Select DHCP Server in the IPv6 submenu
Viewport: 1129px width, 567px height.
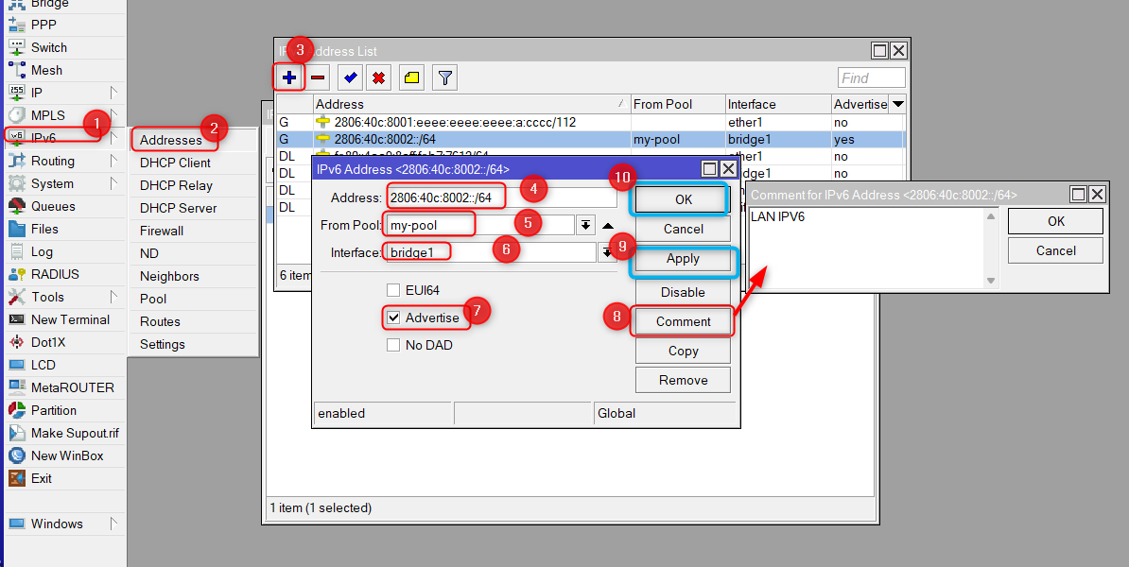click(178, 208)
